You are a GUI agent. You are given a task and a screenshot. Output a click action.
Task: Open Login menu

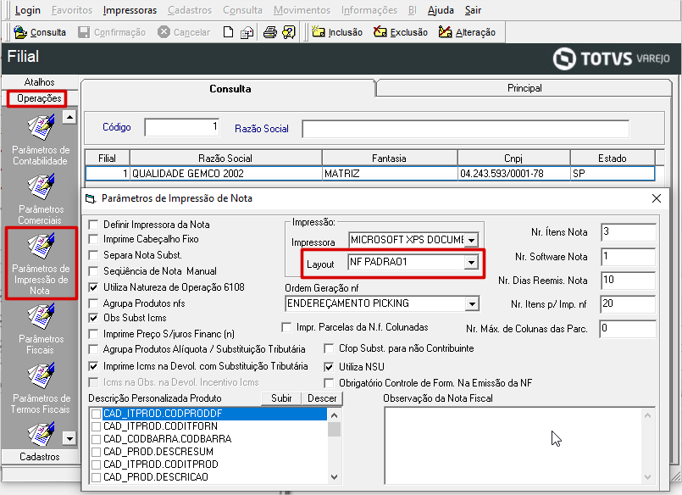tap(27, 10)
